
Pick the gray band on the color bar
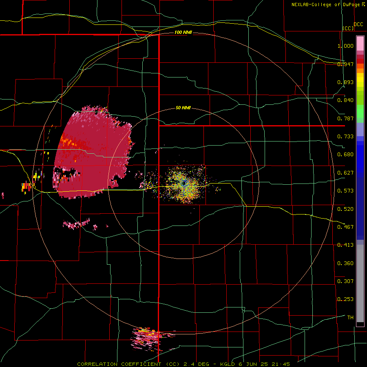[360, 283]
